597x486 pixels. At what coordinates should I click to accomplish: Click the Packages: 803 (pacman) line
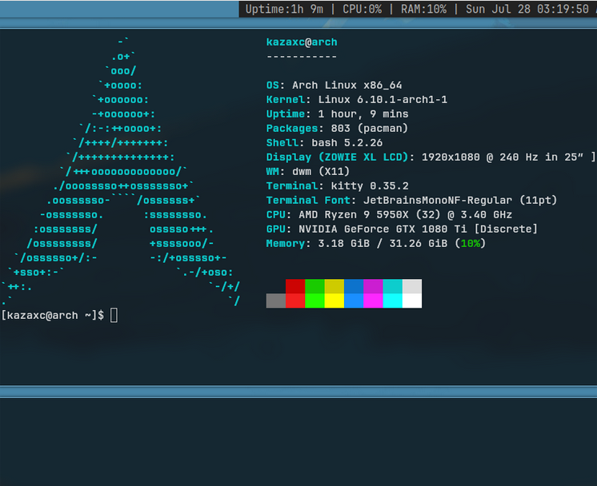pyautogui.click(x=337, y=129)
